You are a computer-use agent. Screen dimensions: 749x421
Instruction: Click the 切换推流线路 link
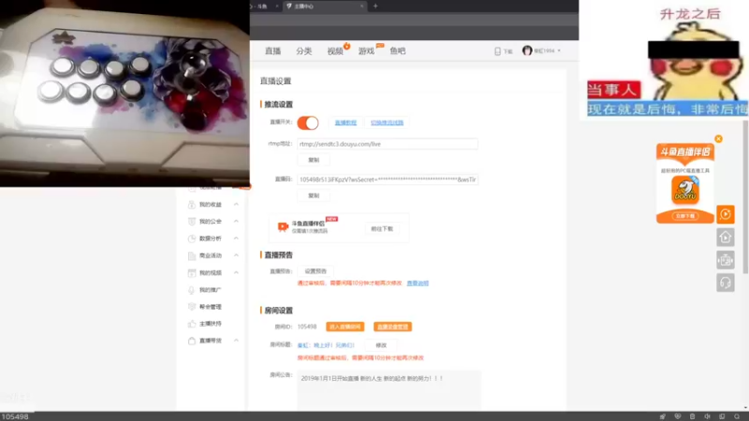coord(387,123)
